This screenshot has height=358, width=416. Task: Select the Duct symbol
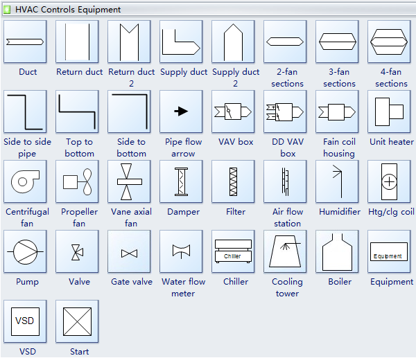point(25,42)
